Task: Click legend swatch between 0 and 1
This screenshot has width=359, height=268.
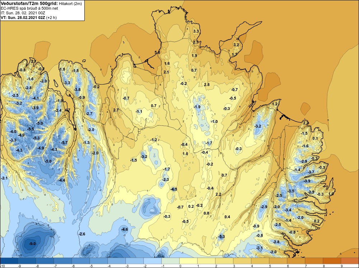Action: [x=188, y=261]
